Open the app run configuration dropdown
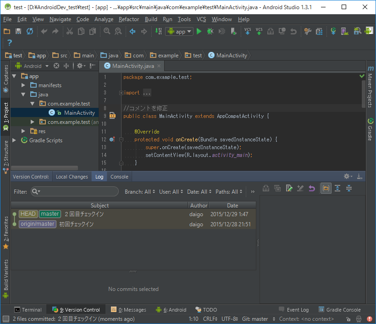Image resolution: width=376 pixels, height=324 pixels. pyautogui.click(x=179, y=32)
